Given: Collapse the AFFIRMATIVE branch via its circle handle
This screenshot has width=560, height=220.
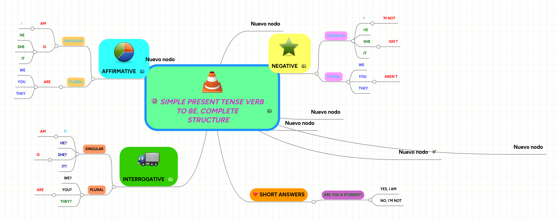Looking at the screenshot, I should coord(93,79).
